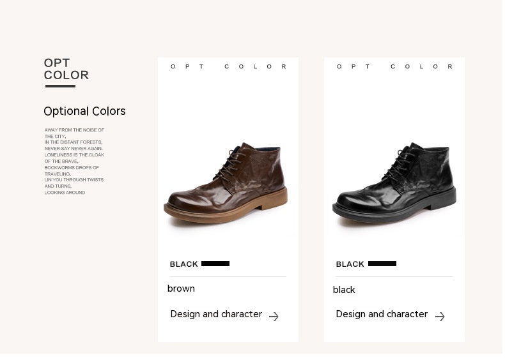Select the brown leather boot image

pyautogui.click(x=226, y=185)
